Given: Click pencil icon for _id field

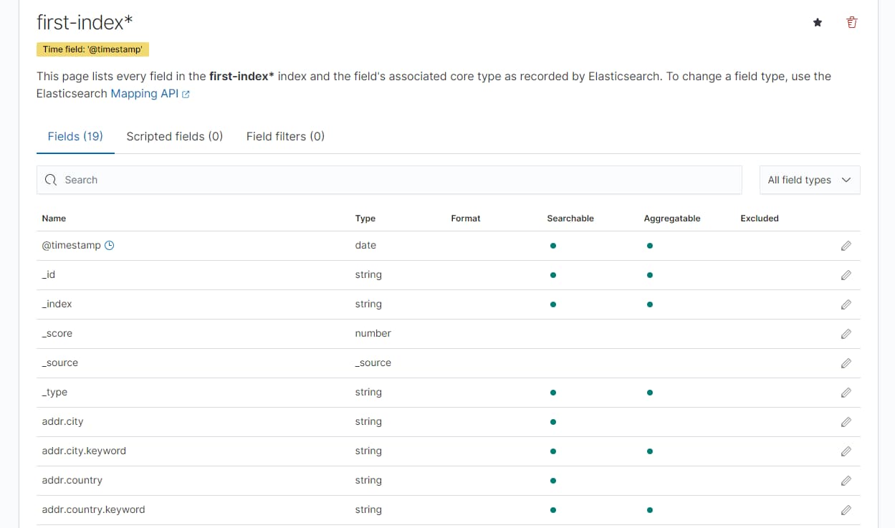Looking at the screenshot, I should coord(846,275).
